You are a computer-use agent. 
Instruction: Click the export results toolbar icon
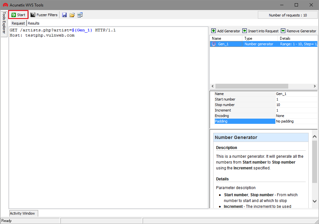[x=80, y=15]
